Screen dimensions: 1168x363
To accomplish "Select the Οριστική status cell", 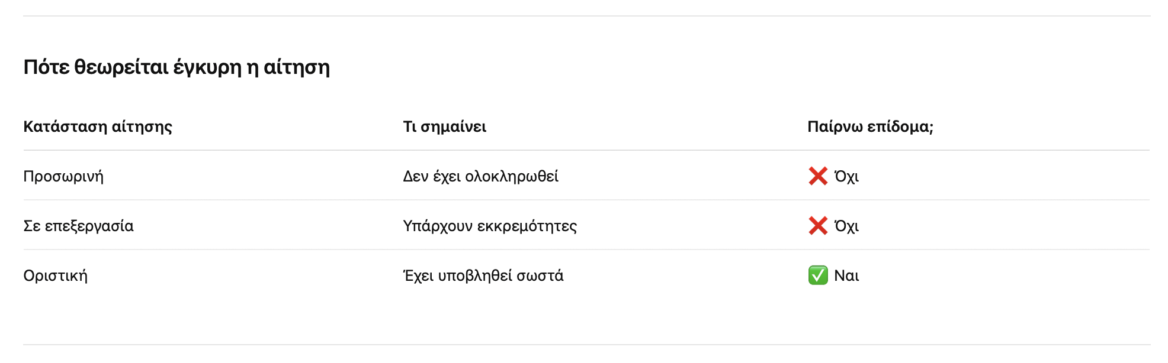I will [56, 276].
